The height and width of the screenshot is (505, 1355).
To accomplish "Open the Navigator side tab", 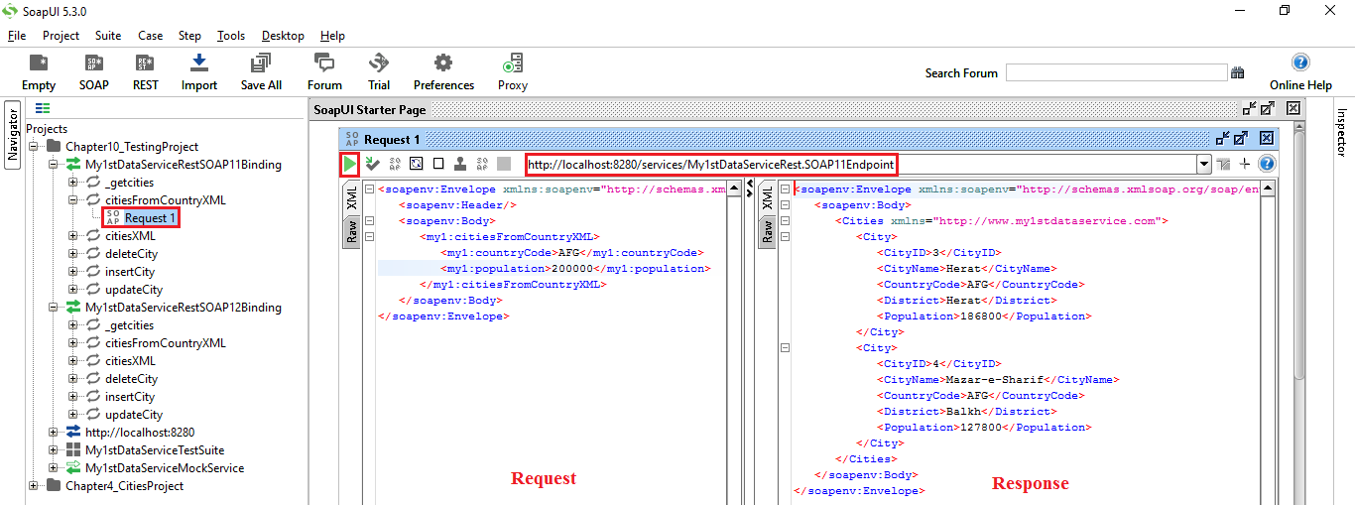I will [13, 135].
